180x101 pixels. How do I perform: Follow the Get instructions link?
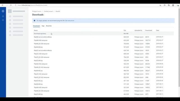coord(69,20)
